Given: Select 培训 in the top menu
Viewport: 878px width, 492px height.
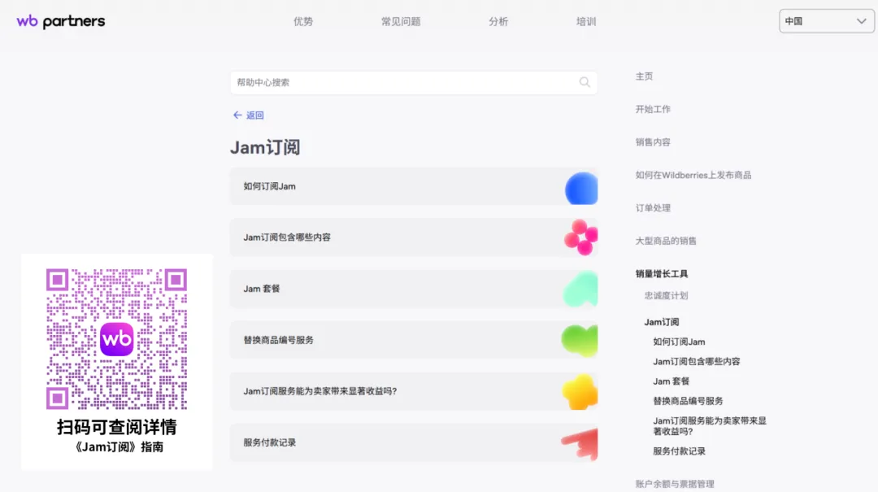Looking at the screenshot, I should [x=587, y=21].
